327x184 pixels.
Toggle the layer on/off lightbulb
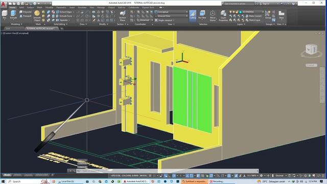pos(230,12)
